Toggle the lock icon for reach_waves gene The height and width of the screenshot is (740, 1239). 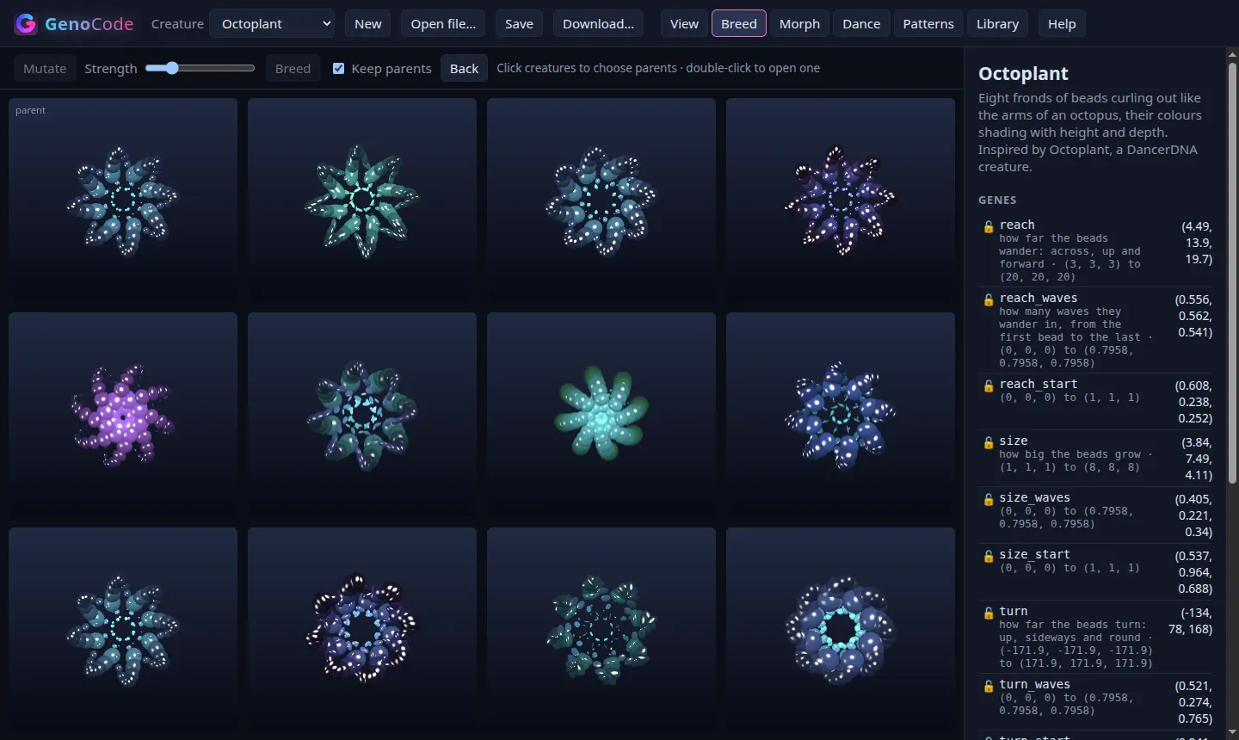click(x=989, y=299)
